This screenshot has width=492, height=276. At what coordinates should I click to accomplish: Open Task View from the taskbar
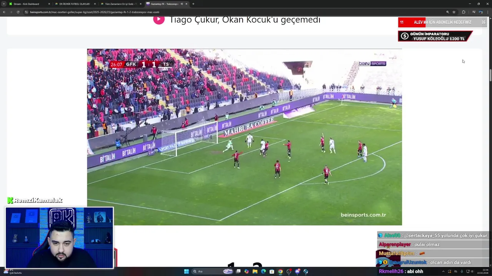[x=238, y=271]
